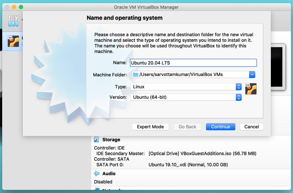Click the Ubuntu 64-bit OS logo beside Type
This screenshot has width=293, height=193.
[x=251, y=89]
